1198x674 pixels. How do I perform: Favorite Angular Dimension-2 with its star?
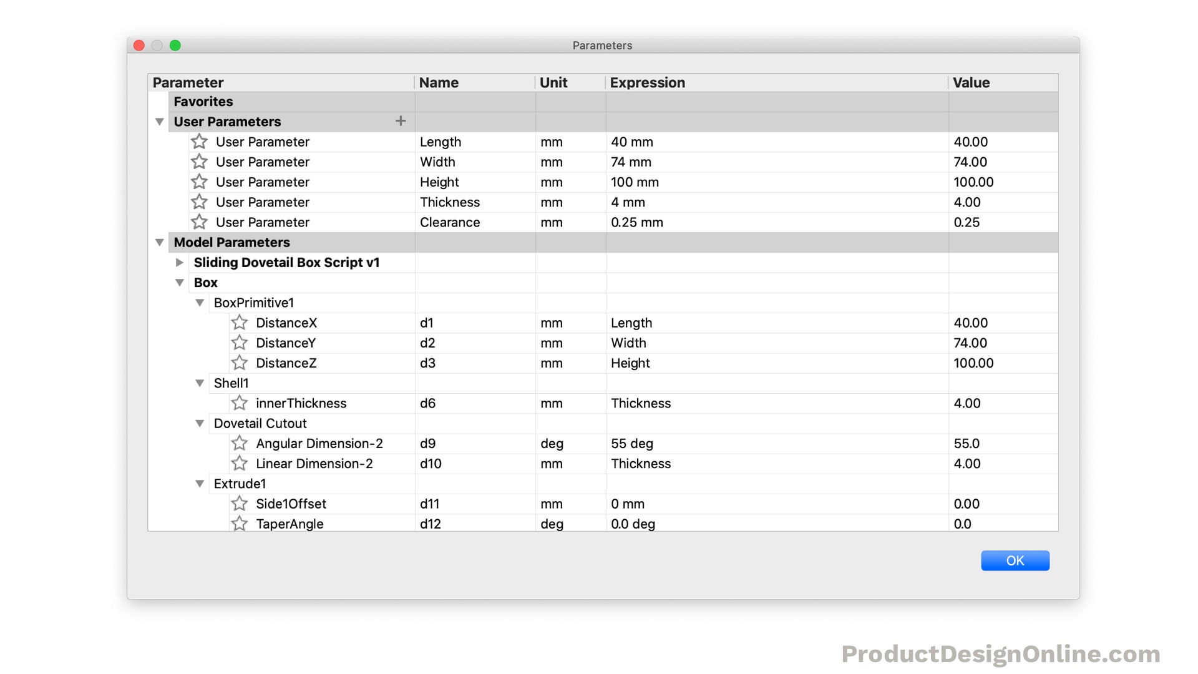coord(239,444)
